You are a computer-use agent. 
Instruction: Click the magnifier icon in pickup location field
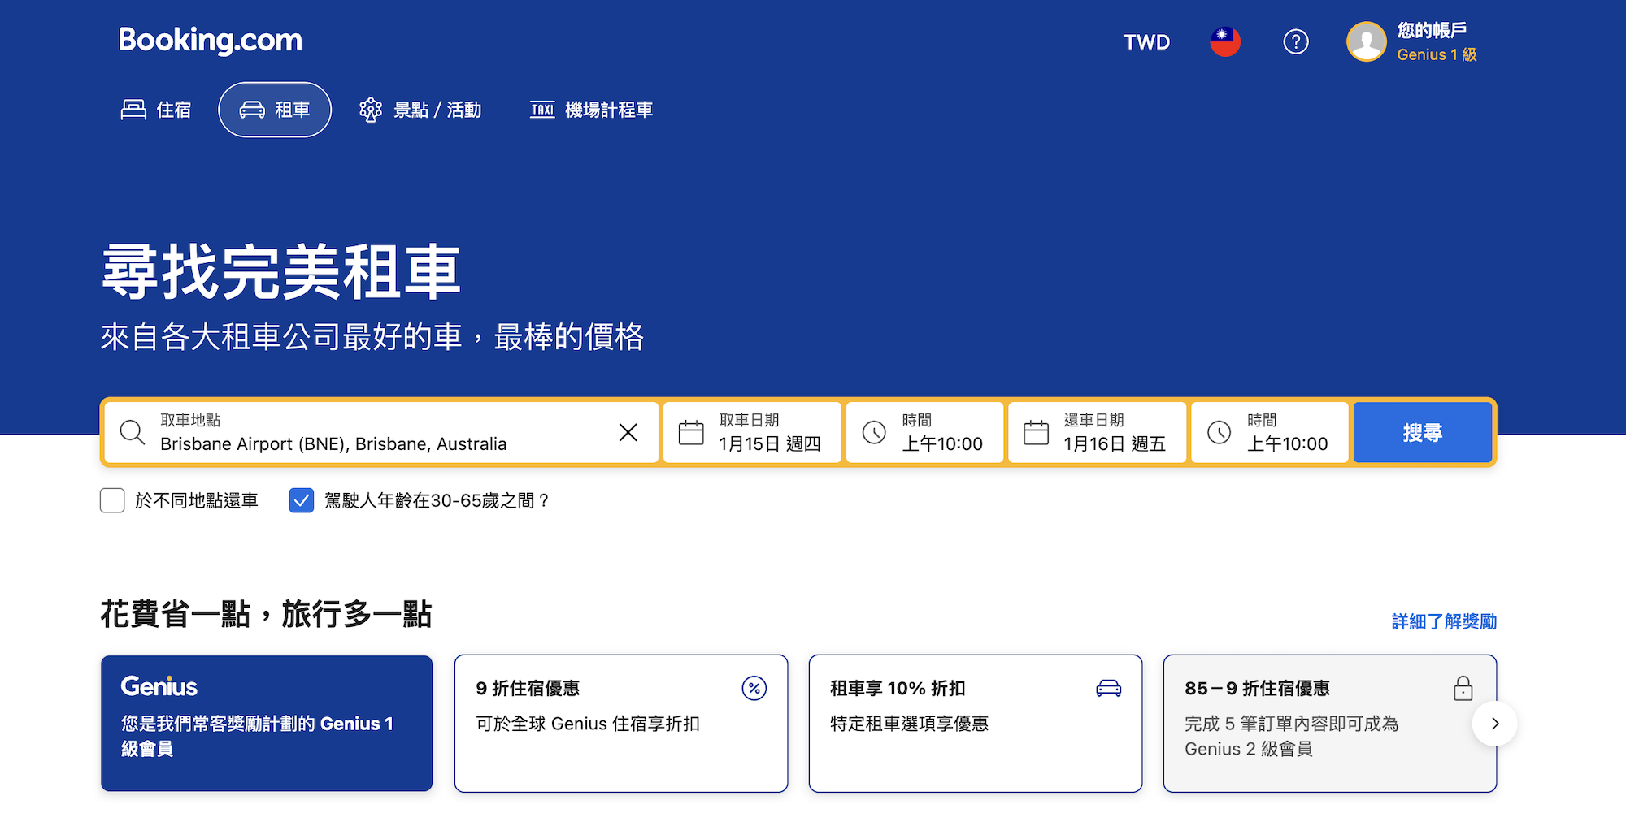(x=132, y=432)
